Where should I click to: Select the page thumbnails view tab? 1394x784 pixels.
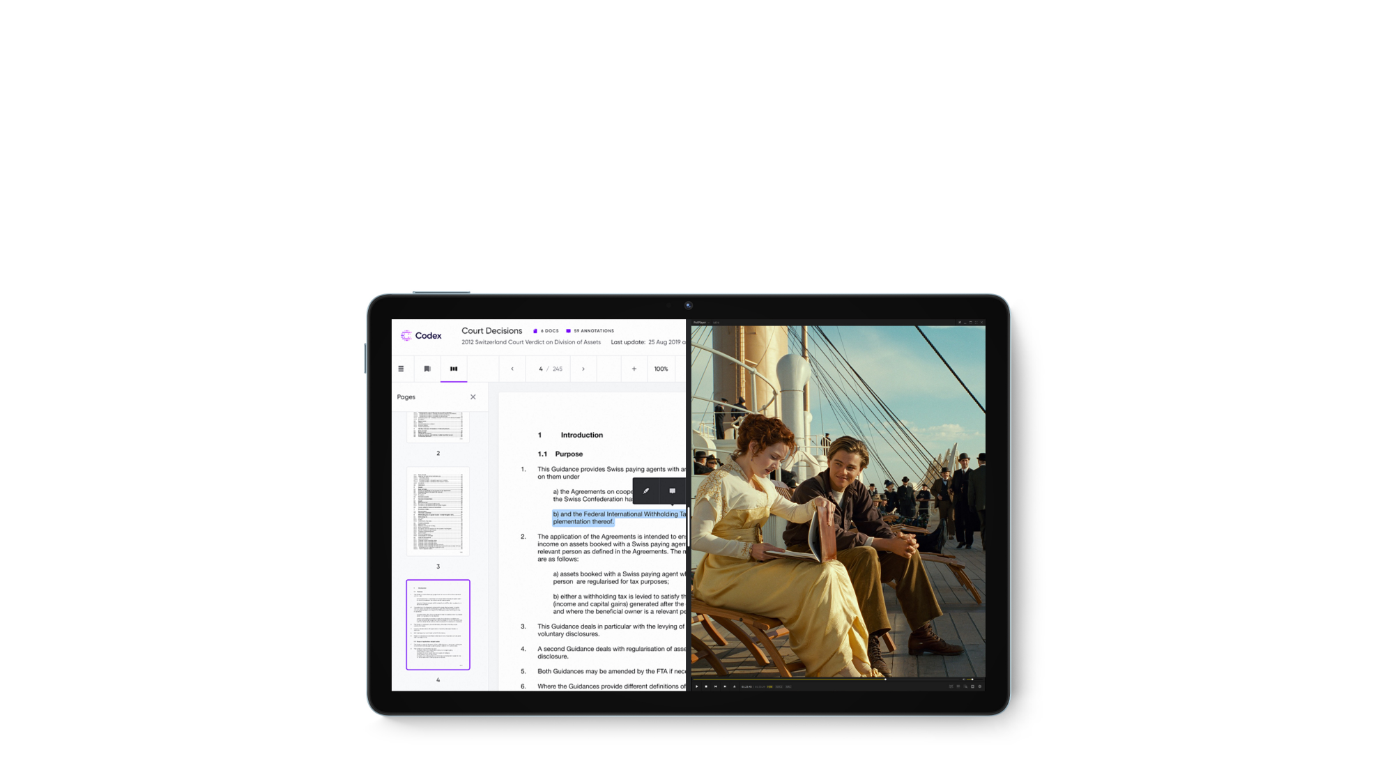(x=454, y=369)
